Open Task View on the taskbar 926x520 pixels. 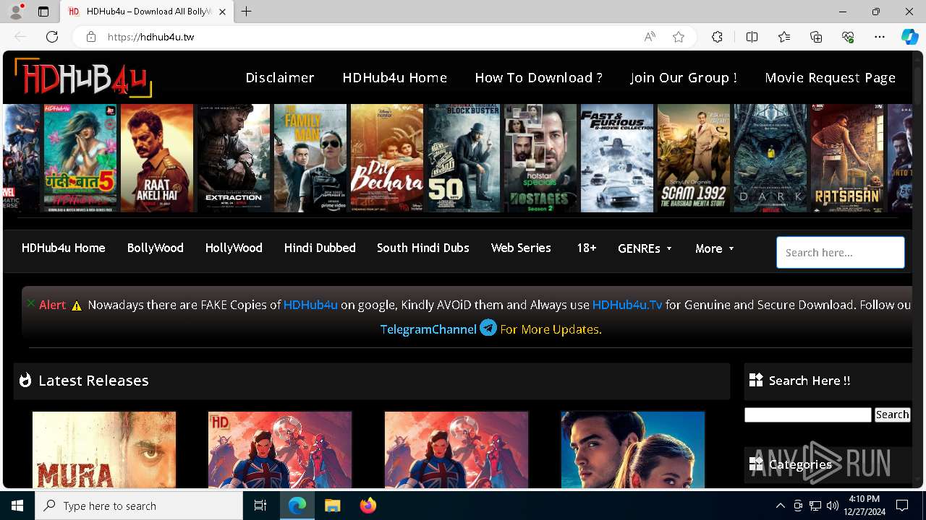coord(260,506)
